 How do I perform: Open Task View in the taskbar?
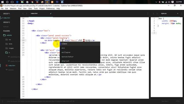[x=12, y=2]
